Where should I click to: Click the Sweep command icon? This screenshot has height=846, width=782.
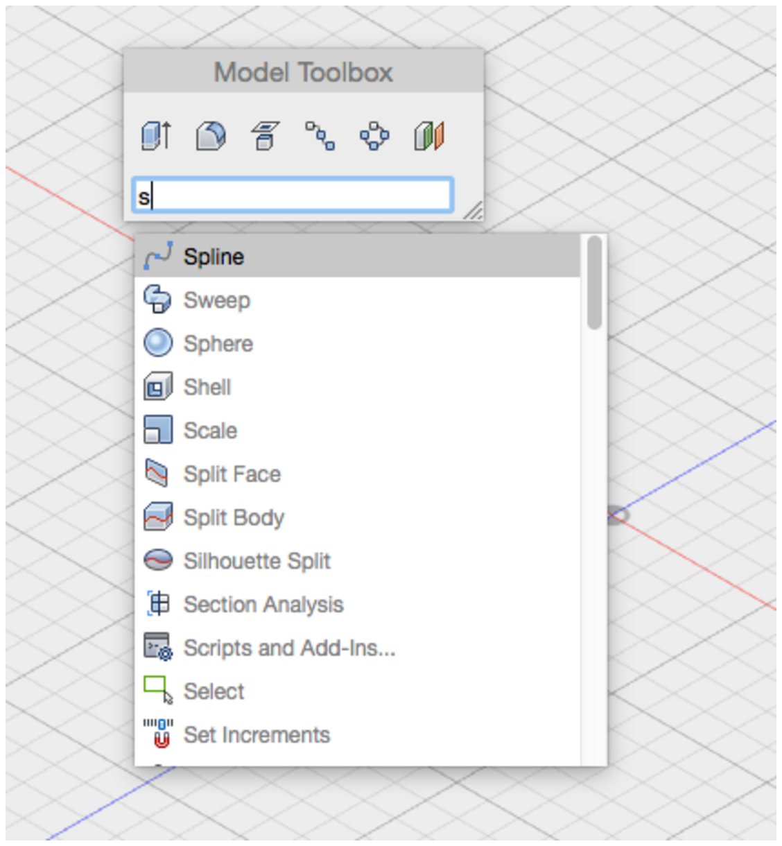coord(158,300)
